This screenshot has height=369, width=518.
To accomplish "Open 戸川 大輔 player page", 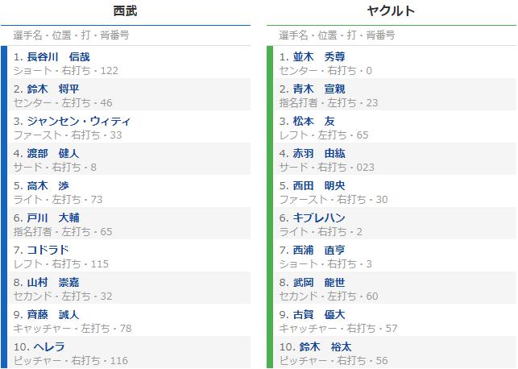I will click(x=53, y=218).
